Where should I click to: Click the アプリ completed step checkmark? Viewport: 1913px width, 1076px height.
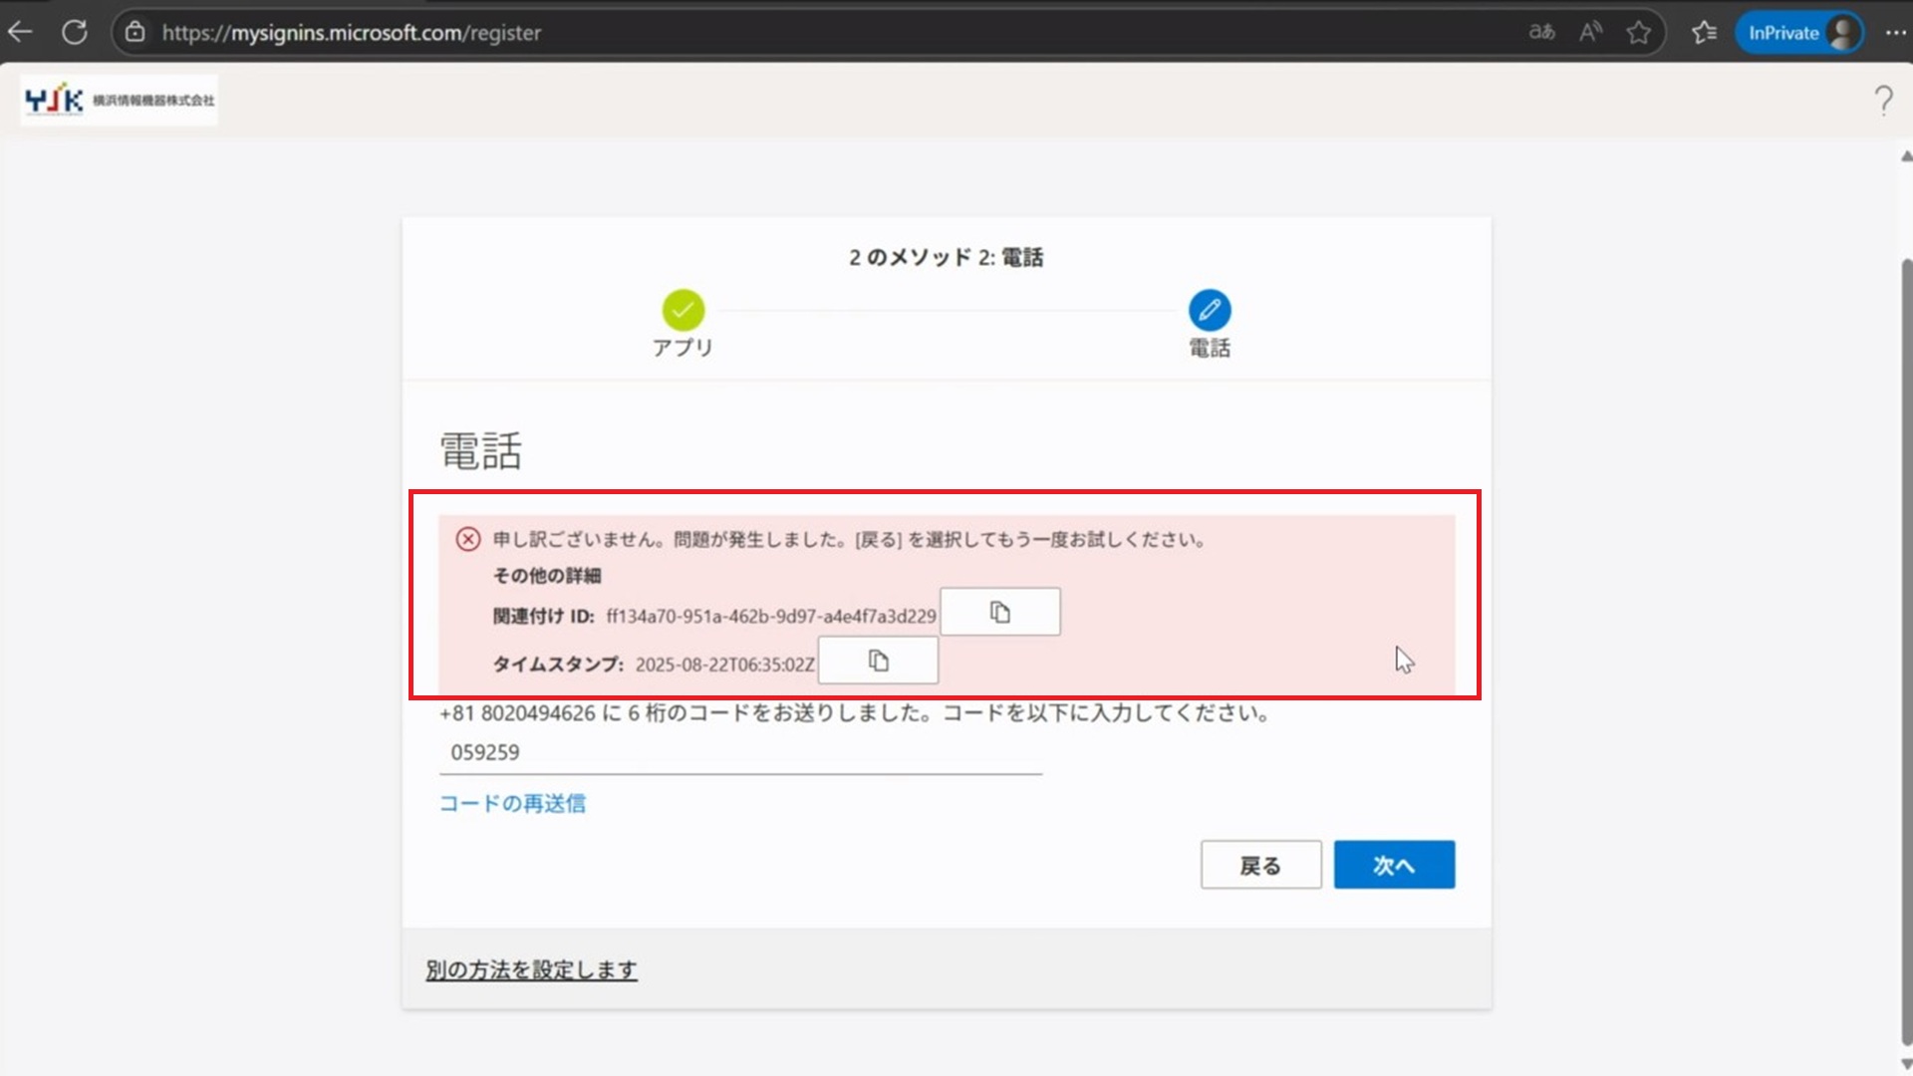[683, 310]
